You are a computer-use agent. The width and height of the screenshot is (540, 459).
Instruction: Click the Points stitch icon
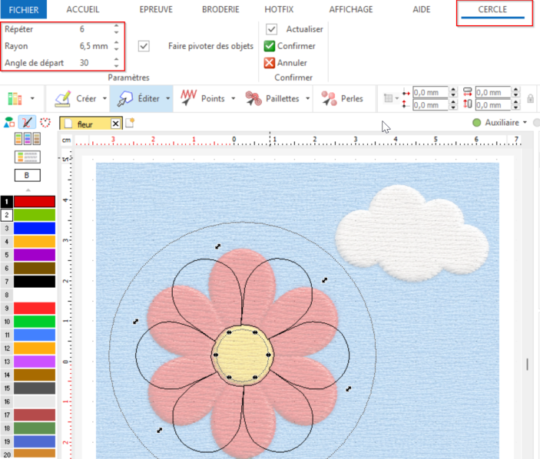188,98
